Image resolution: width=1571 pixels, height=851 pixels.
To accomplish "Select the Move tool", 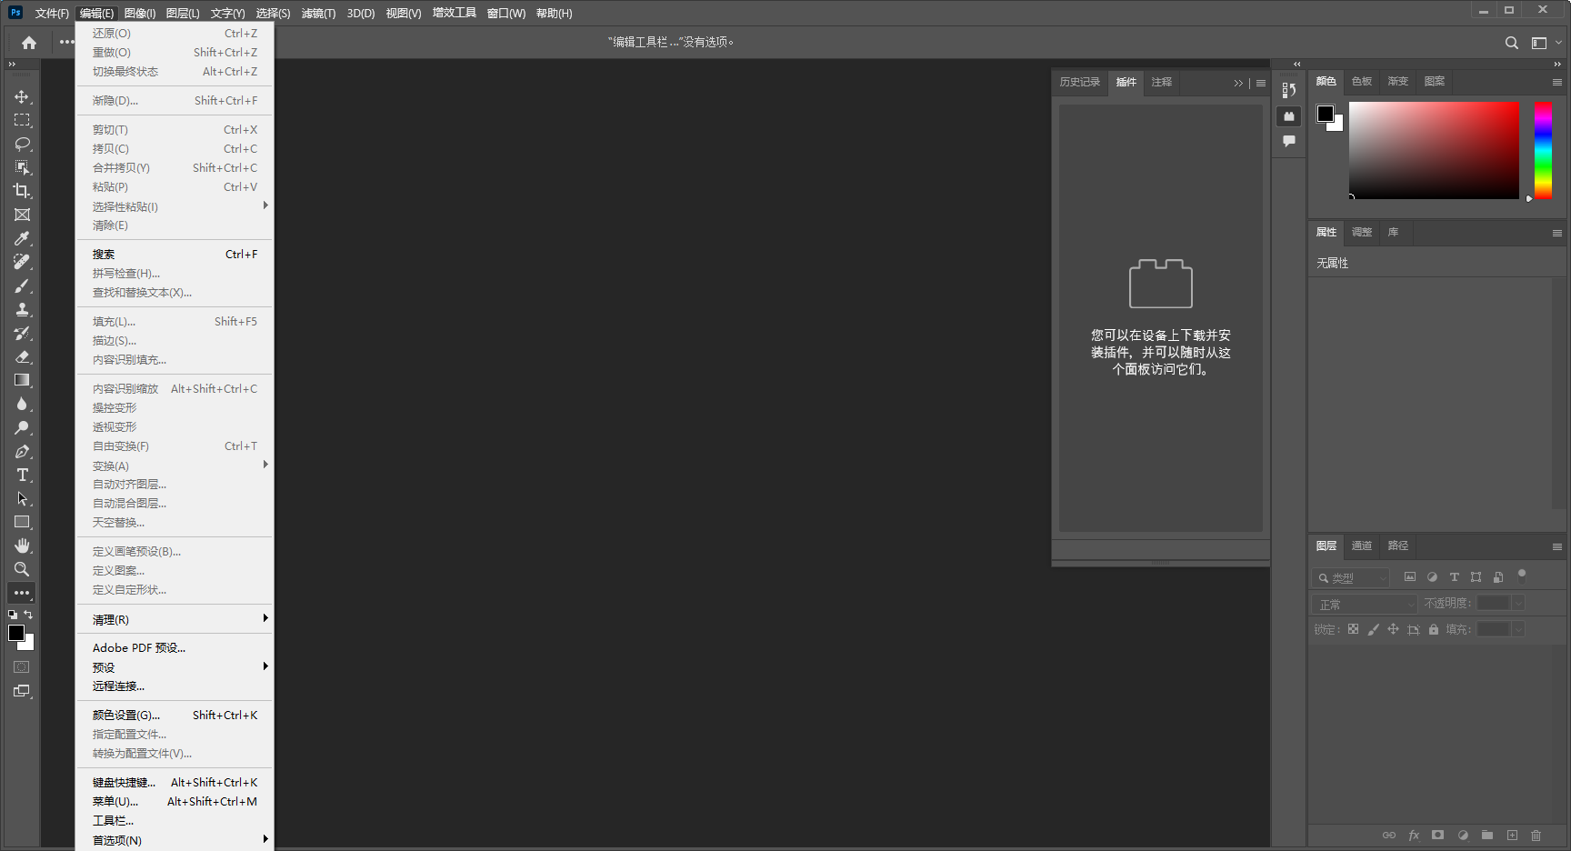I will [x=23, y=97].
